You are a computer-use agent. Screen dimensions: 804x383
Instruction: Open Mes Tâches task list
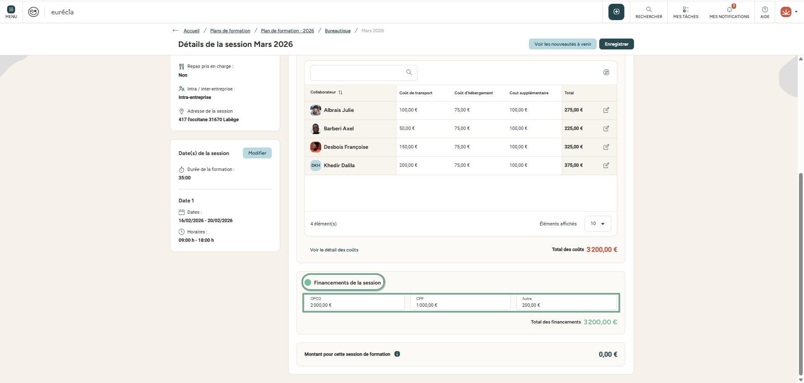tap(685, 12)
